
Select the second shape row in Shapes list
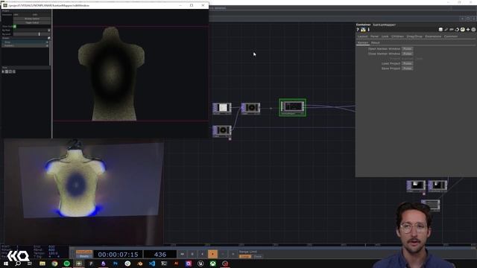25,45
